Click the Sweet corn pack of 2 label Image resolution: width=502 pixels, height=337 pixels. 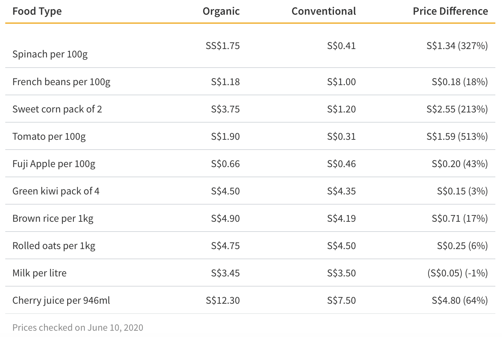[x=57, y=109]
